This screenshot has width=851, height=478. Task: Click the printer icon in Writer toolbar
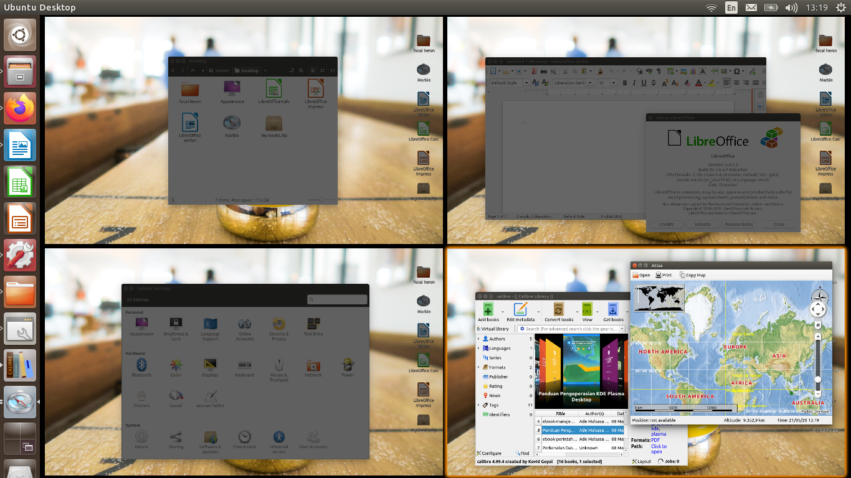pyautogui.click(x=544, y=72)
